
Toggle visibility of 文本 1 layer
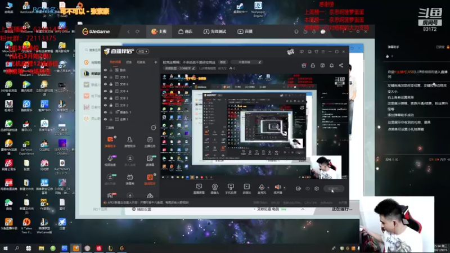pos(105,77)
